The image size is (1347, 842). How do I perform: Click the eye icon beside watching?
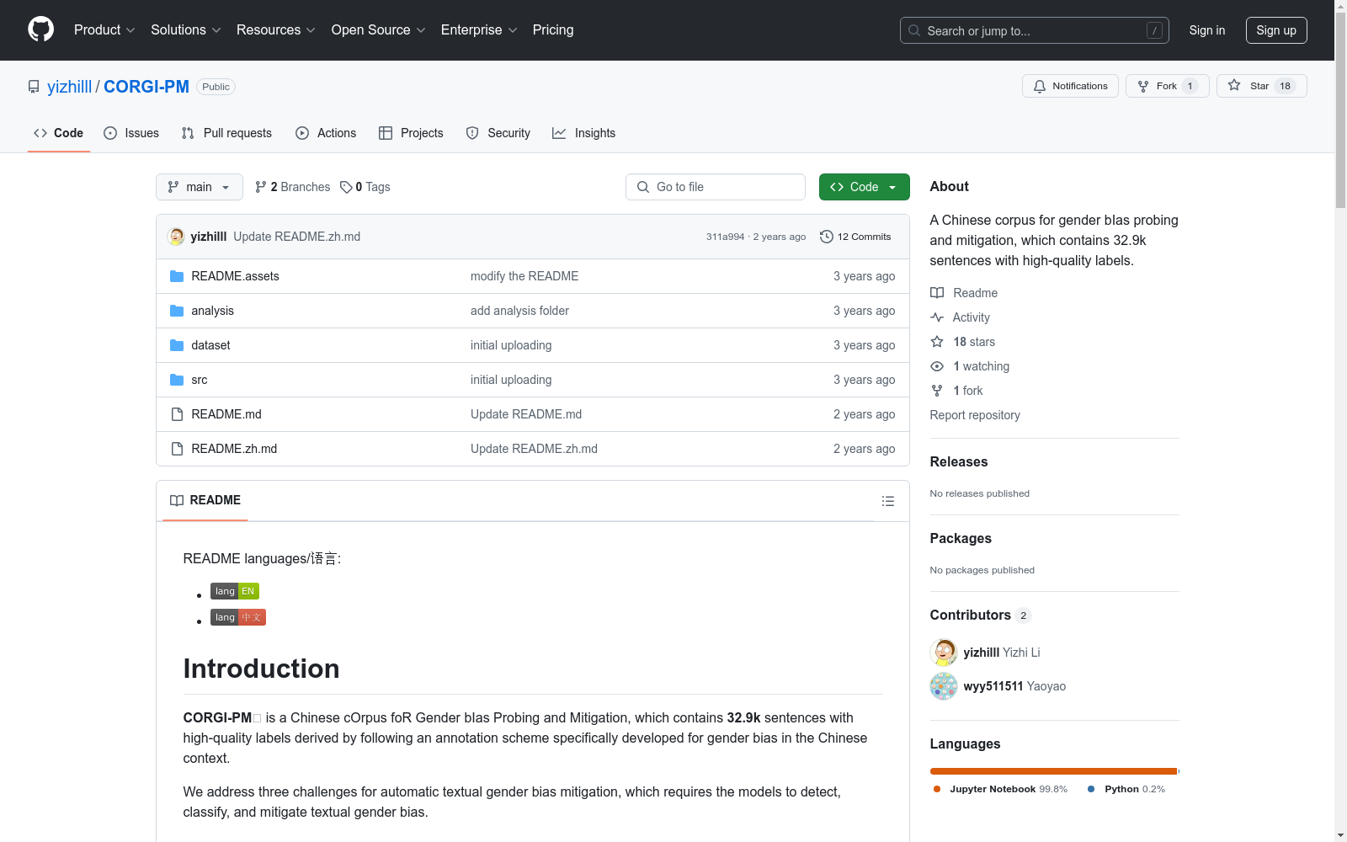(x=937, y=366)
